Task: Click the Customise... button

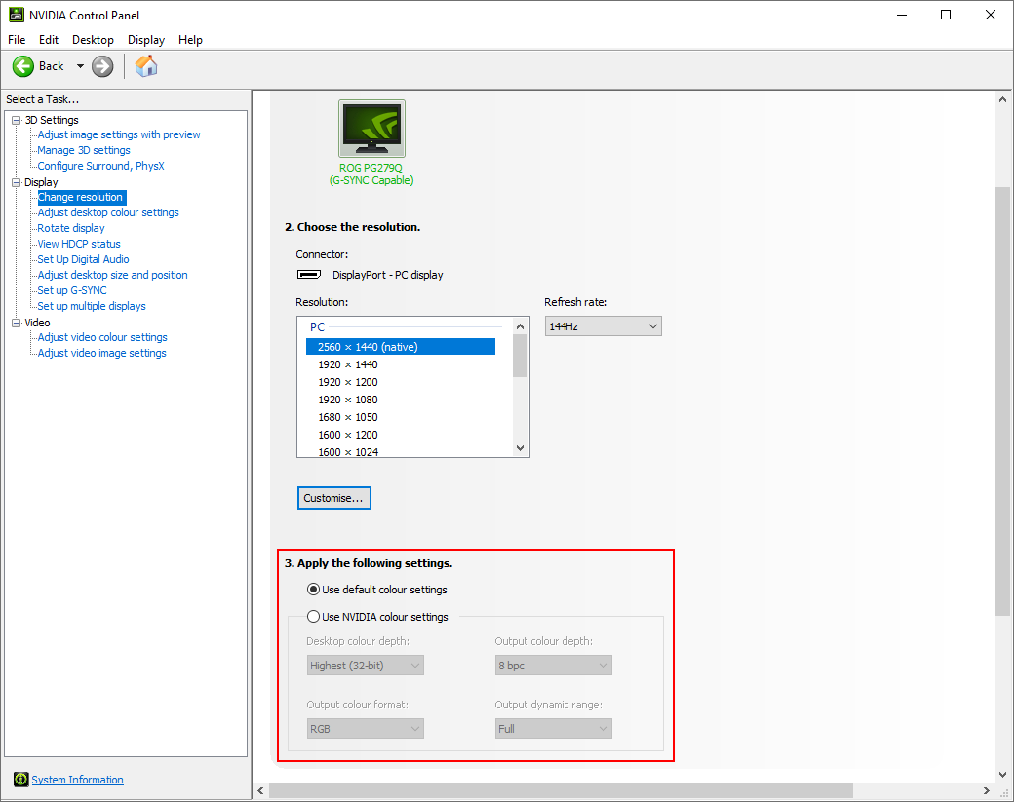Action: click(333, 498)
